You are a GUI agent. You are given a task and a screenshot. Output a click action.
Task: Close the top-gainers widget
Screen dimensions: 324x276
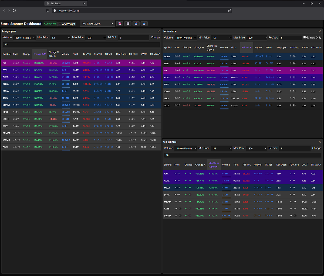click(320, 142)
